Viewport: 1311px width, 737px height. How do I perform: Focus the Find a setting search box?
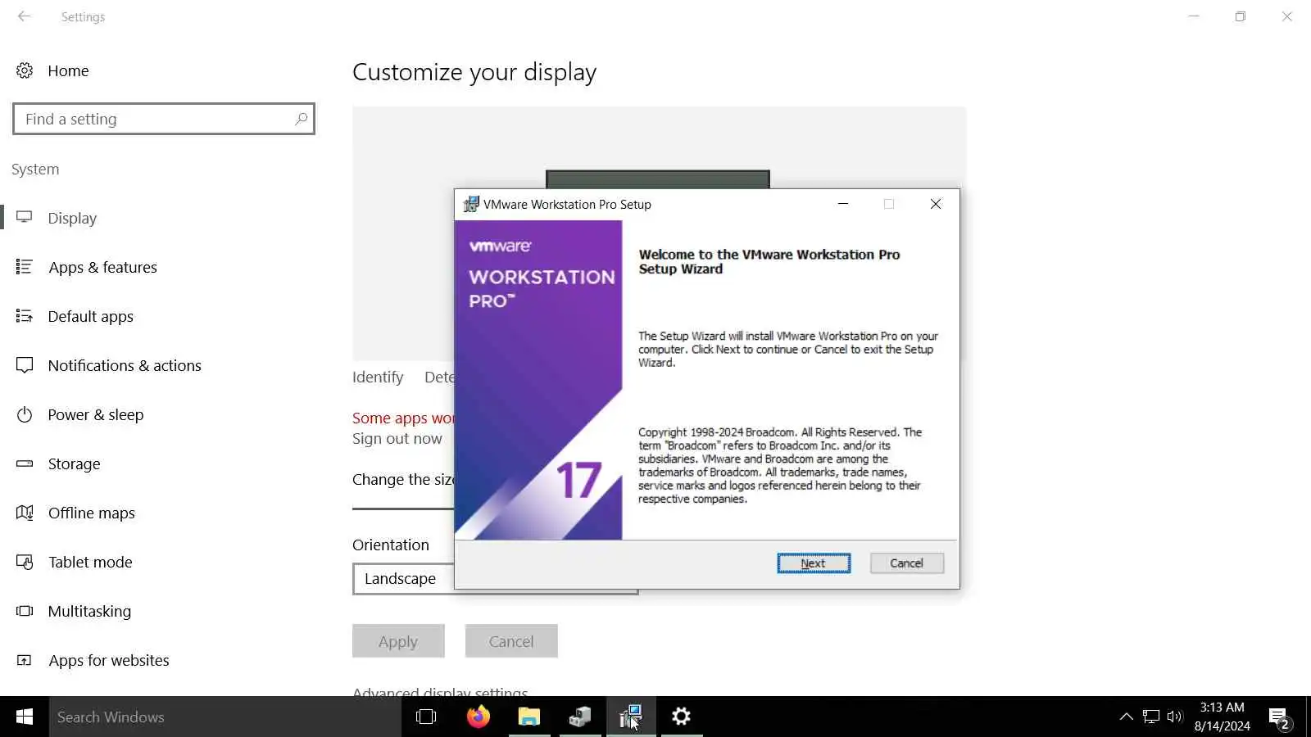pos(164,119)
